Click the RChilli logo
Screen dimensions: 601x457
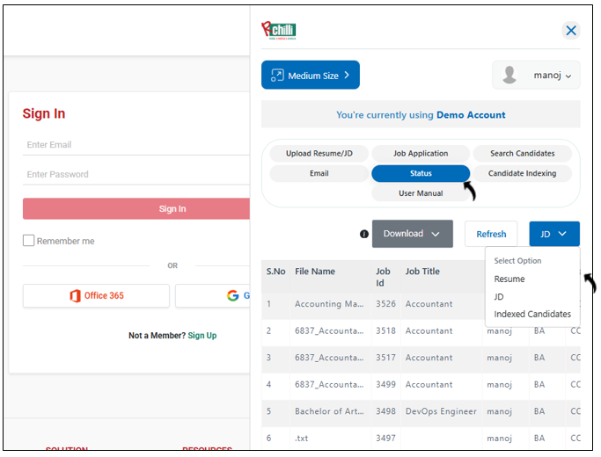click(279, 30)
